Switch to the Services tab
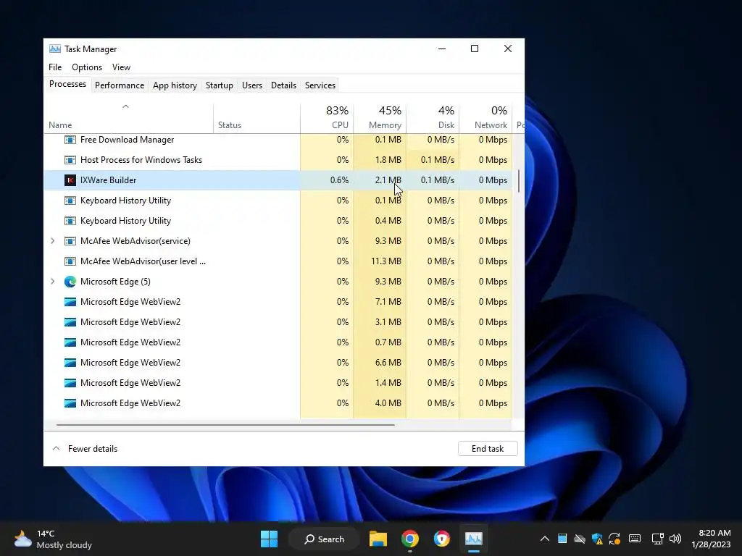 320,85
